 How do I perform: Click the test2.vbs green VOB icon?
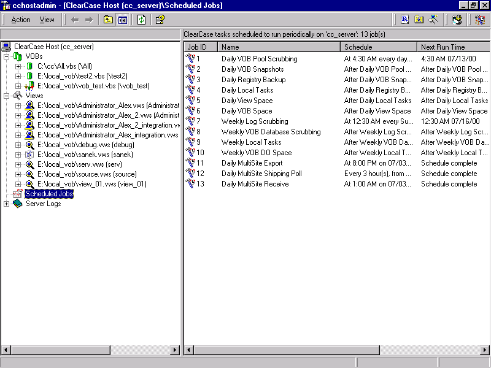(x=29, y=76)
